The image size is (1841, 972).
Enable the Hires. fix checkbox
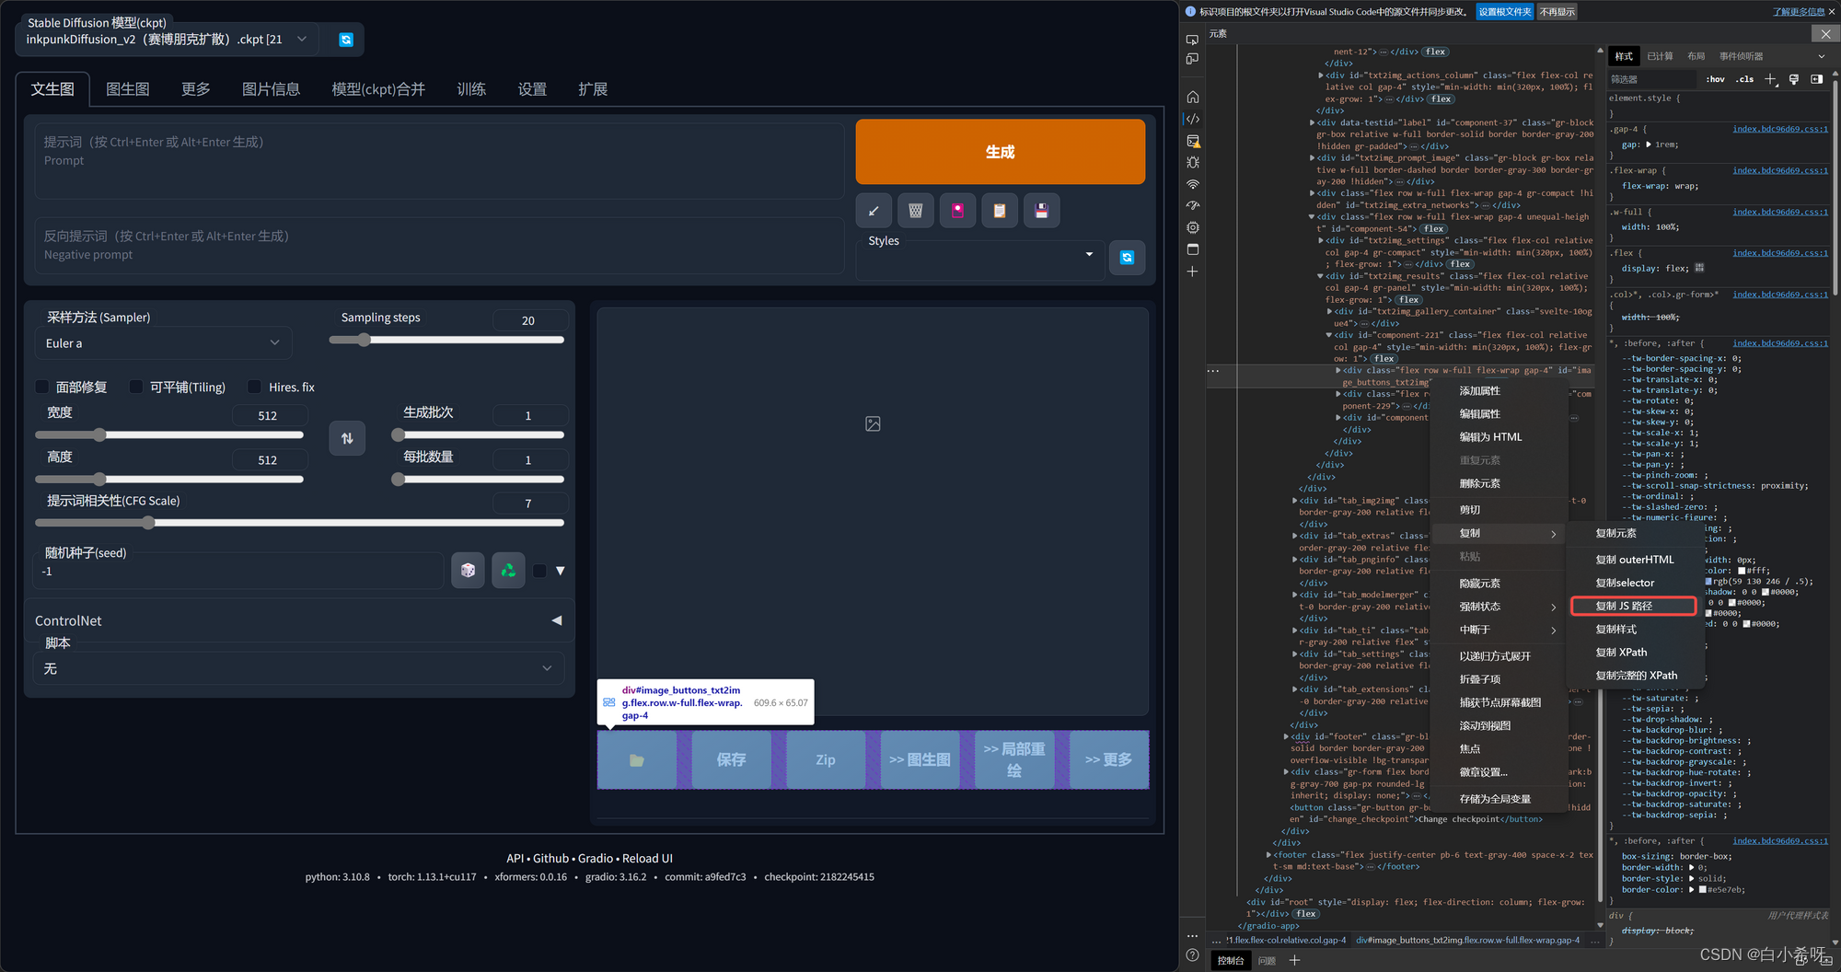click(x=255, y=387)
